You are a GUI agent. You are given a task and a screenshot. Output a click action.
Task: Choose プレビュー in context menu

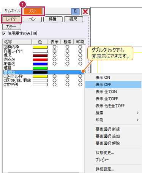(x=113, y=160)
